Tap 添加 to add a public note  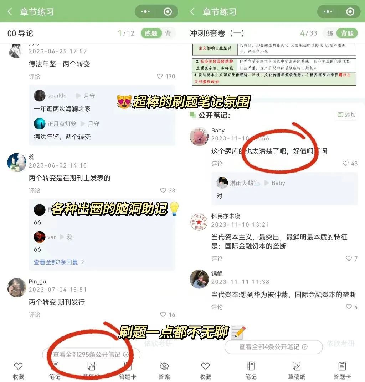tap(346, 115)
